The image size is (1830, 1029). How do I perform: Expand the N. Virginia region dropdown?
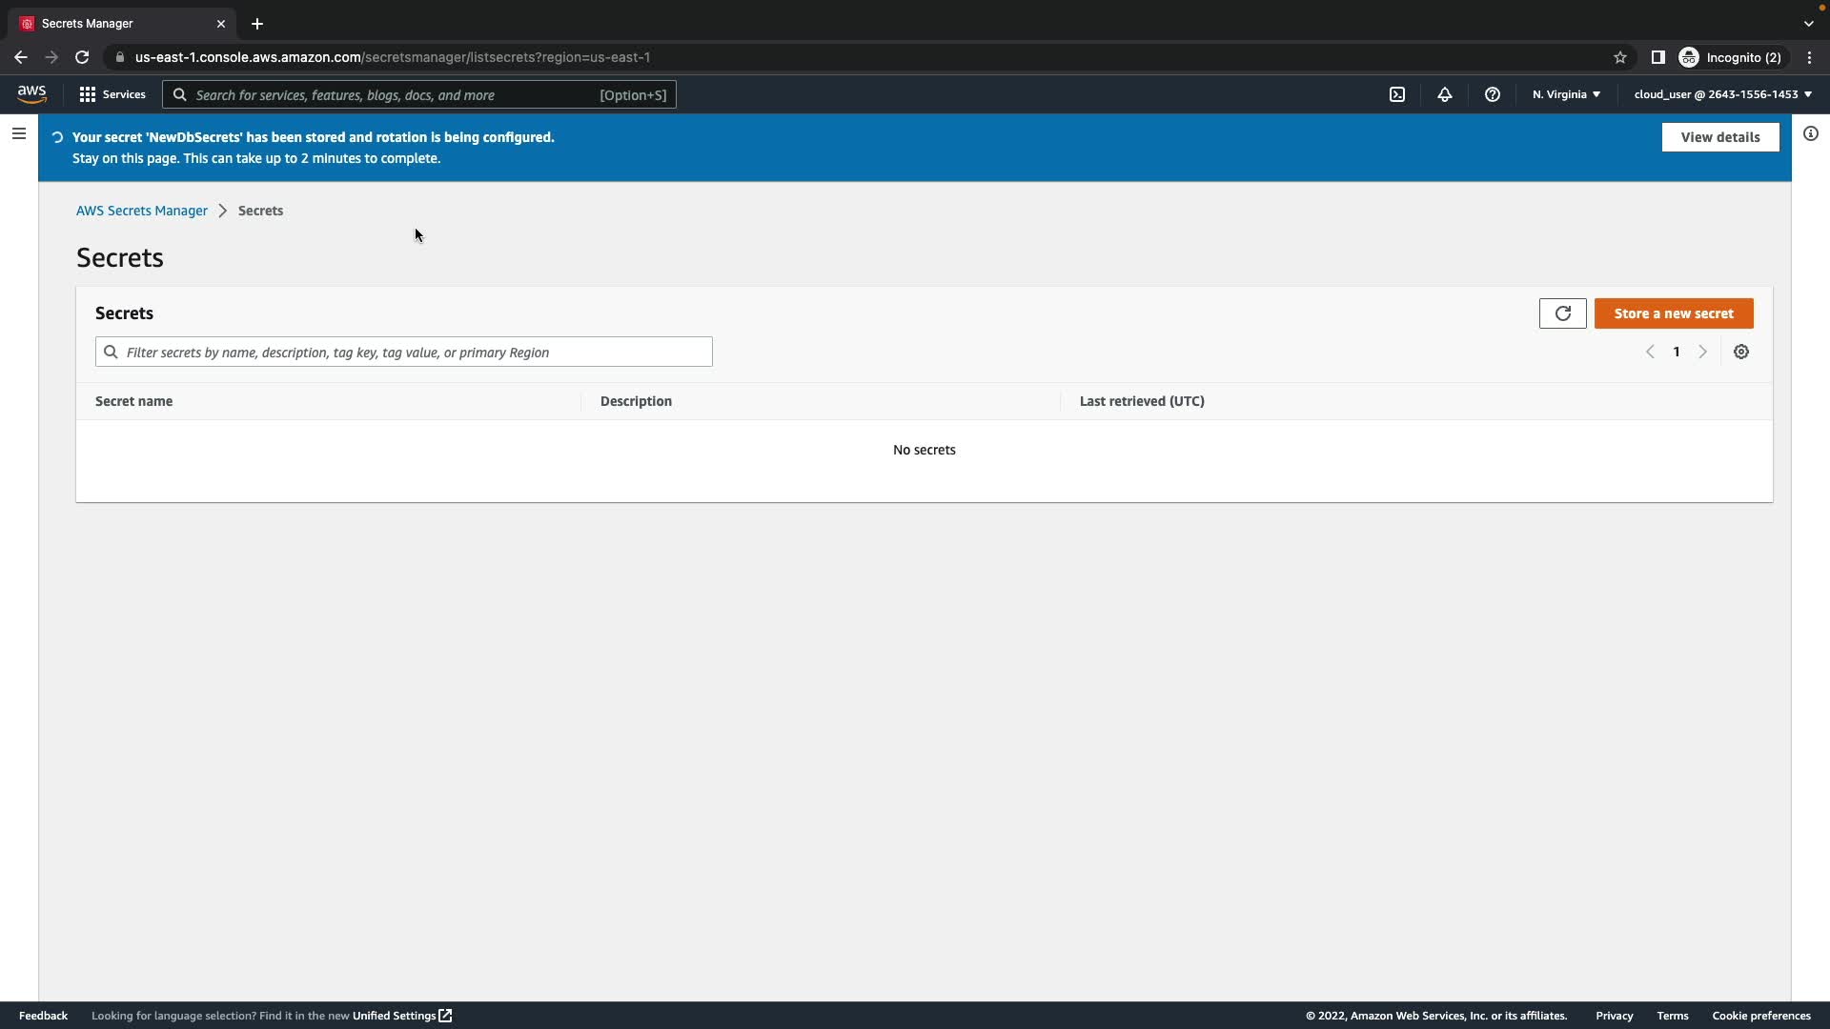click(1566, 94)
